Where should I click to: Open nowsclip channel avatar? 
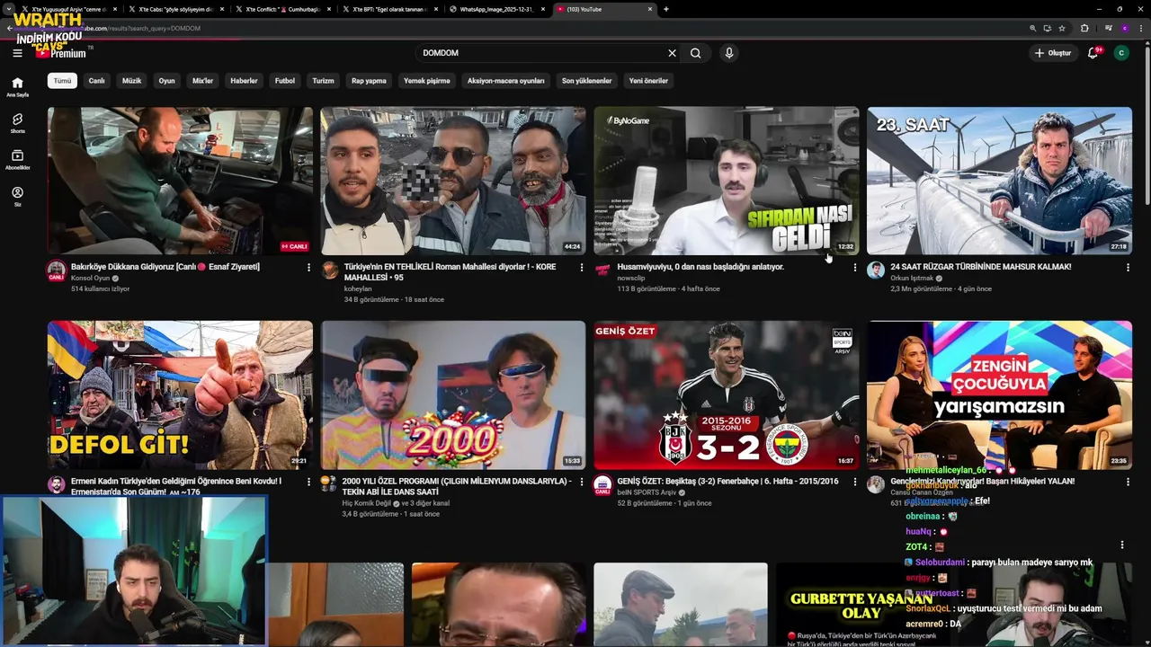pyautogui.click(x=602, y=270)
